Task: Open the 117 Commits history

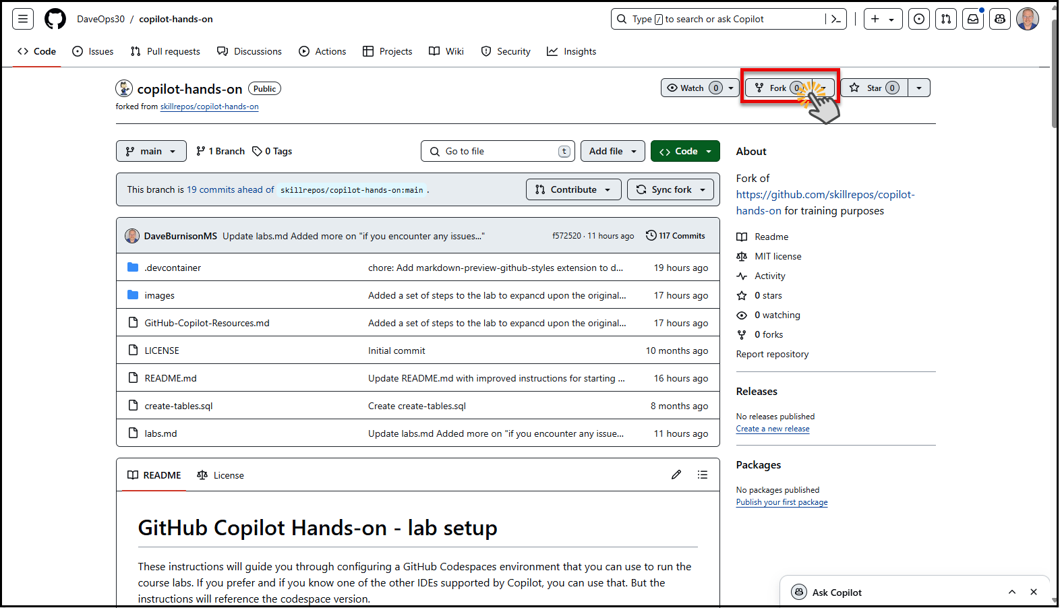Action: pos(676,236)
